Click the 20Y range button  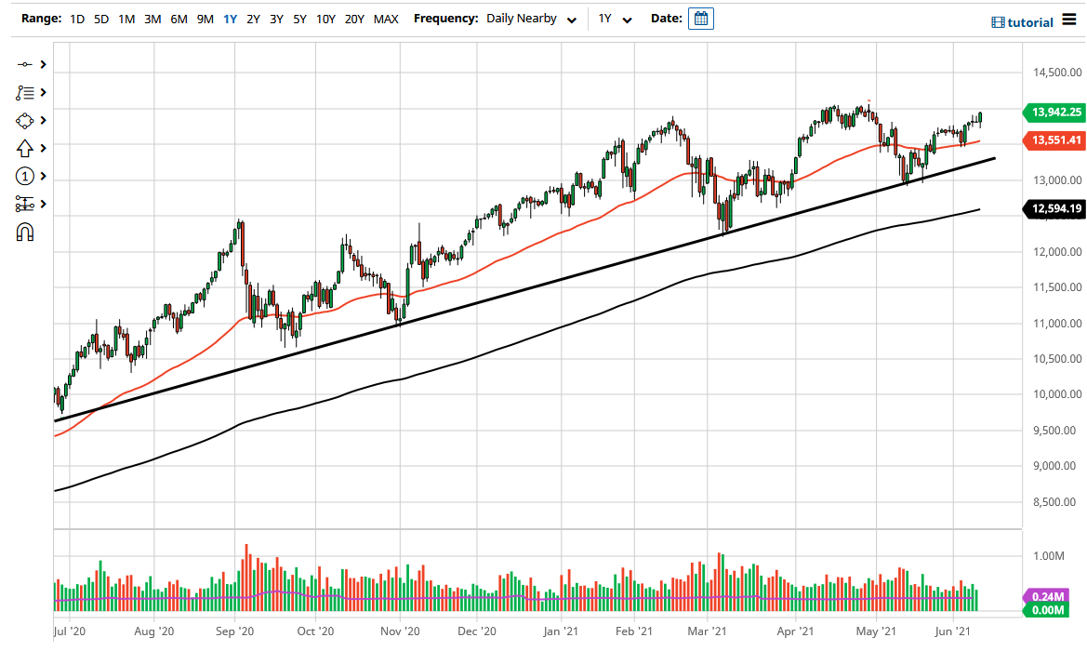[x=355, y=18]
